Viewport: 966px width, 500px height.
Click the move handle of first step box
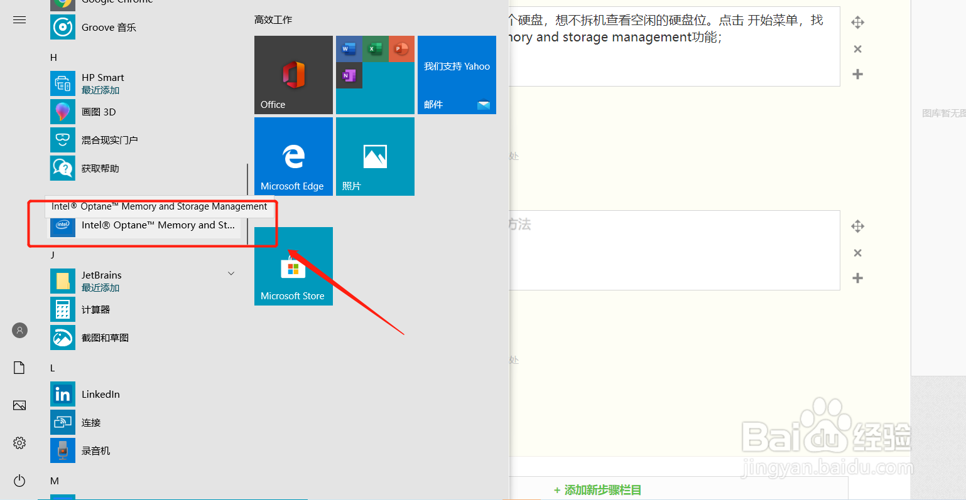857,23
